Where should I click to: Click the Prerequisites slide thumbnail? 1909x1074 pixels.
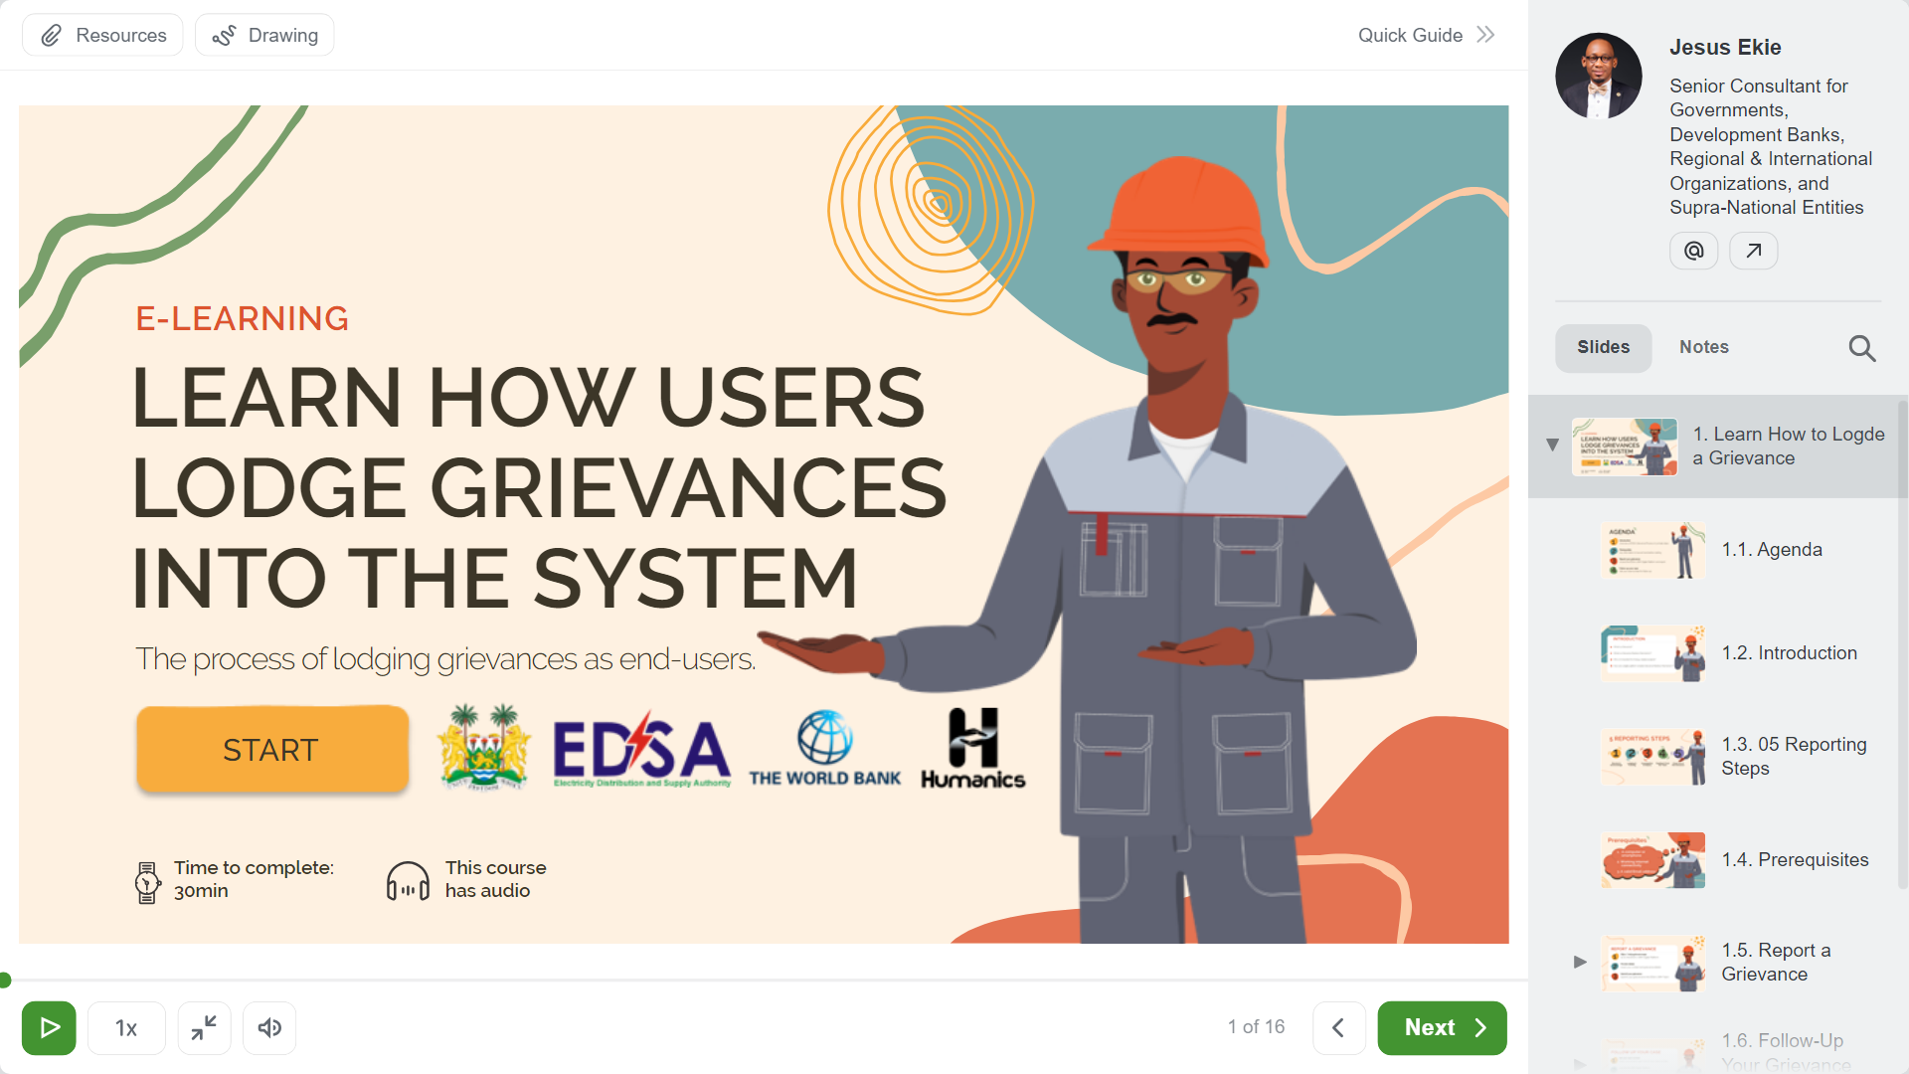(x=1653, y=860)
